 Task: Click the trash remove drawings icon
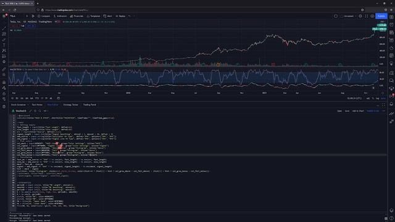(4, 107)
